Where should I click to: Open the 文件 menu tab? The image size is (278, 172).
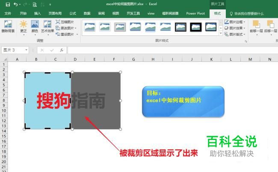(8, 14)
